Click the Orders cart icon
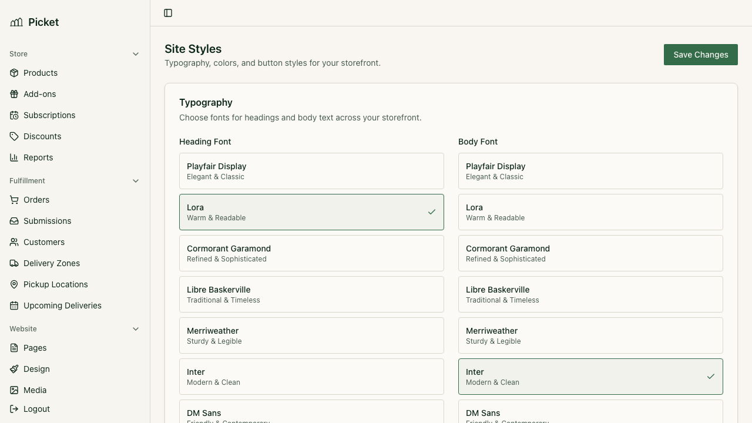 14,200
